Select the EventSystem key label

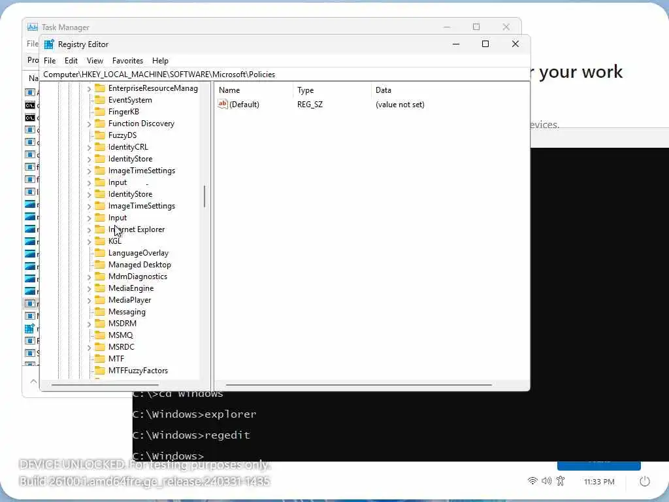tap(130, 100)
